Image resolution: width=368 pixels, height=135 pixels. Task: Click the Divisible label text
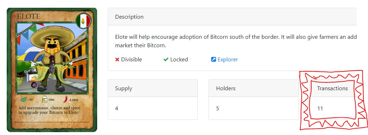tap(132, 60)
